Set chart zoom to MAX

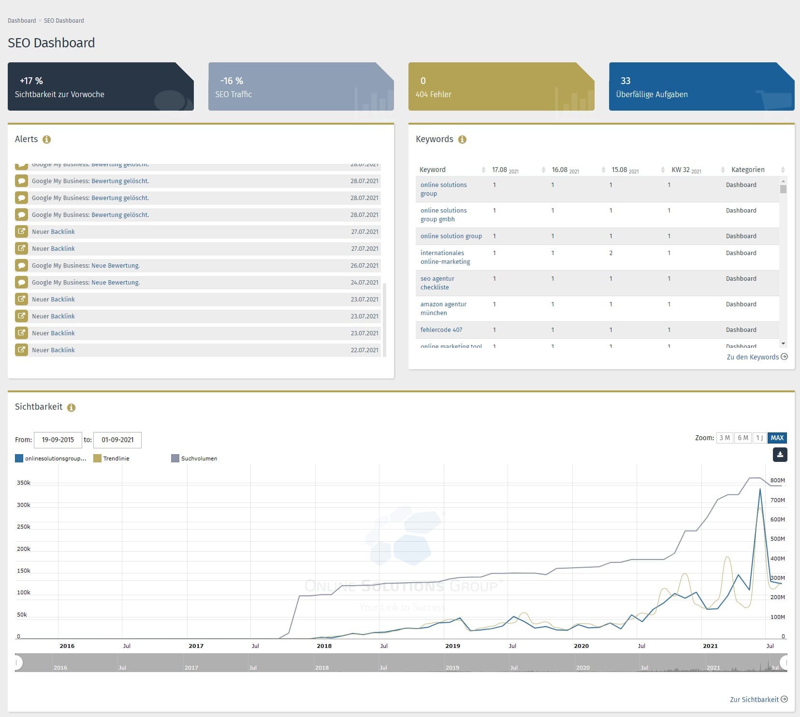click(777, 438)
